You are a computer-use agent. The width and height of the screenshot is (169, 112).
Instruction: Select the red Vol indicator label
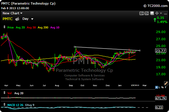(x=10, y=93)
